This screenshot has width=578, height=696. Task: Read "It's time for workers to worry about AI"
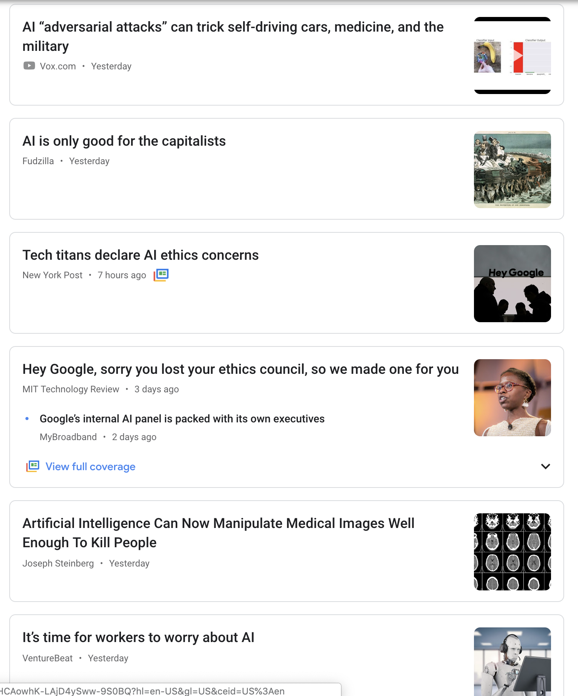point(138,637)
